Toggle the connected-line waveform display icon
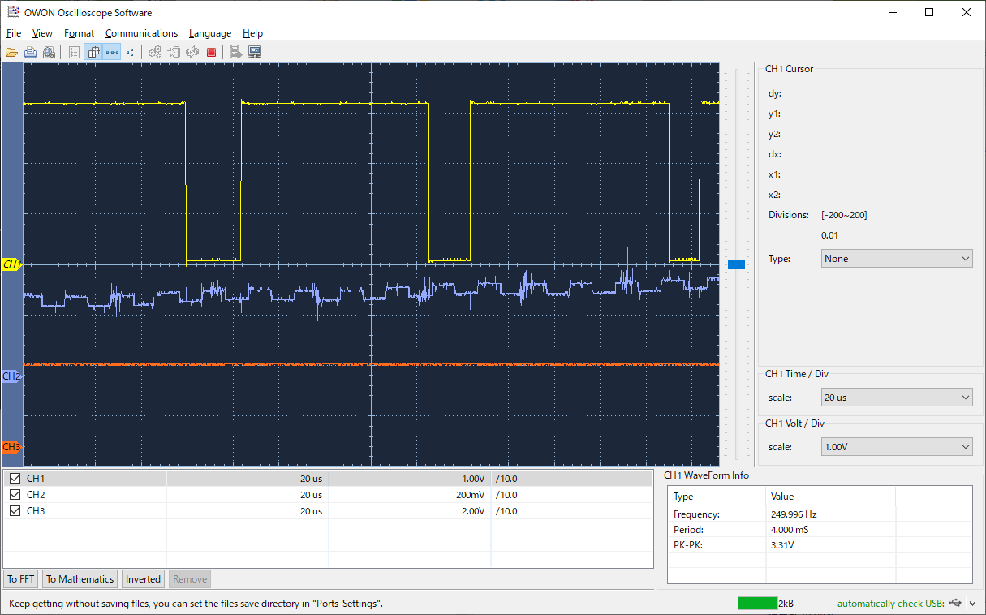This screenshot has height=615, width=986. pos(112,52)
